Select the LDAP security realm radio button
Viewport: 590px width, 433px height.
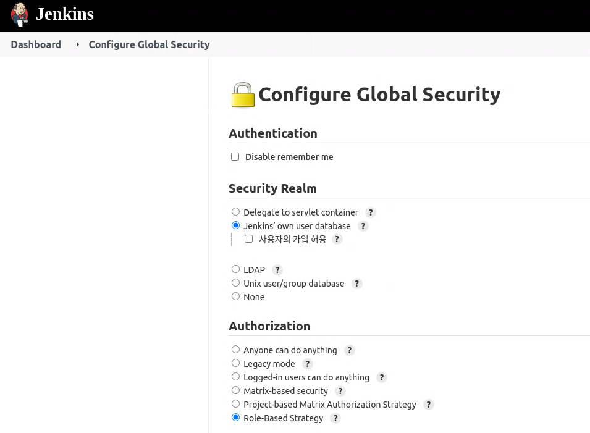(x=235, y=269)
